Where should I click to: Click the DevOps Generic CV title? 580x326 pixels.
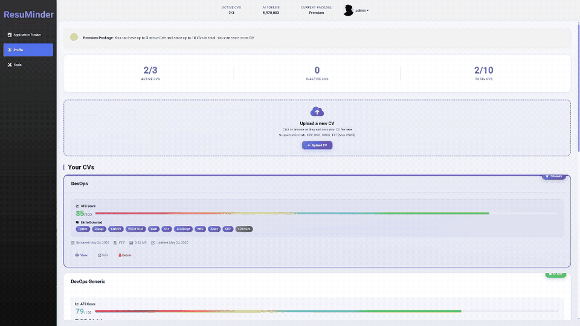pos(88,282)
